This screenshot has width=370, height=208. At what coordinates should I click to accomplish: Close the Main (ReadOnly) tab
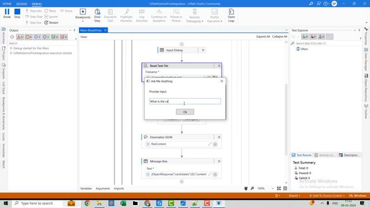click(x=105, y=30)
